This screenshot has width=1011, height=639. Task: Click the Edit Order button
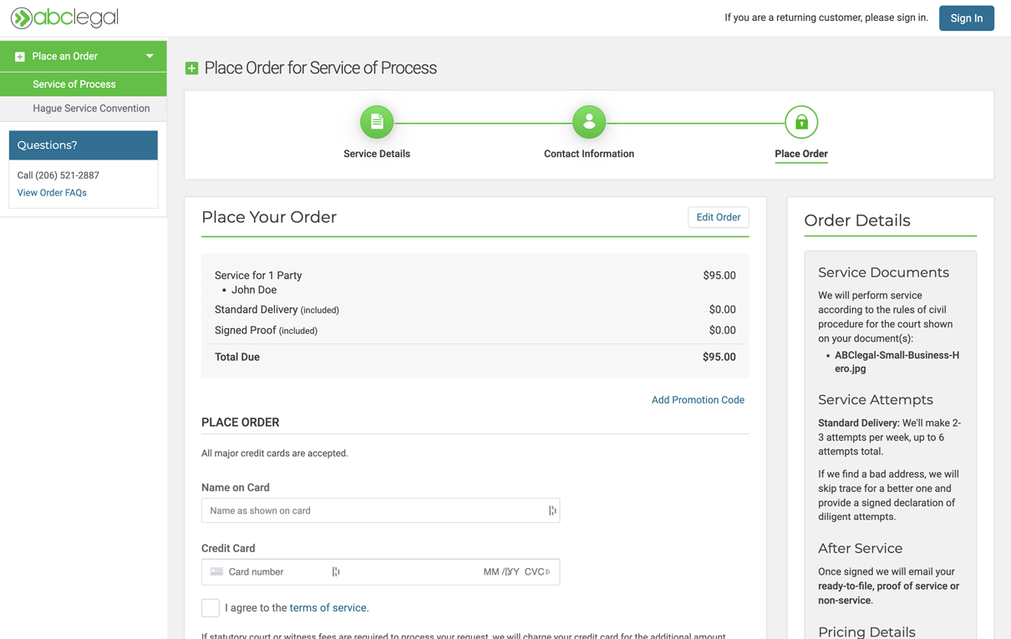coord(718,217)
